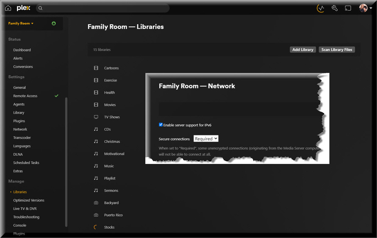Open Libraries under Manage
377x238 pixels.
click(x=20, y=192)
